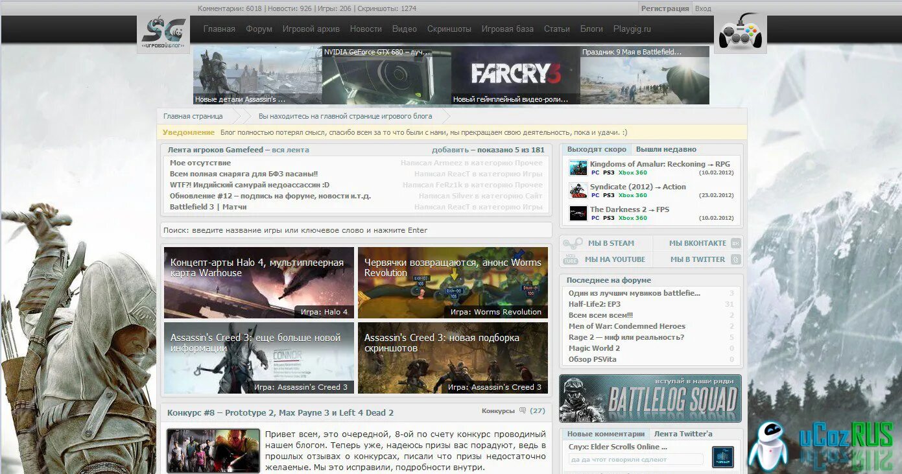Image resolution: width=902 pixels, height=474 pixels.
Task: Switch to the Выходят скоро tab
Action: point(597,149)
